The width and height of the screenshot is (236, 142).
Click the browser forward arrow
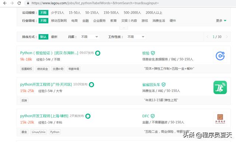click(12, 3)
